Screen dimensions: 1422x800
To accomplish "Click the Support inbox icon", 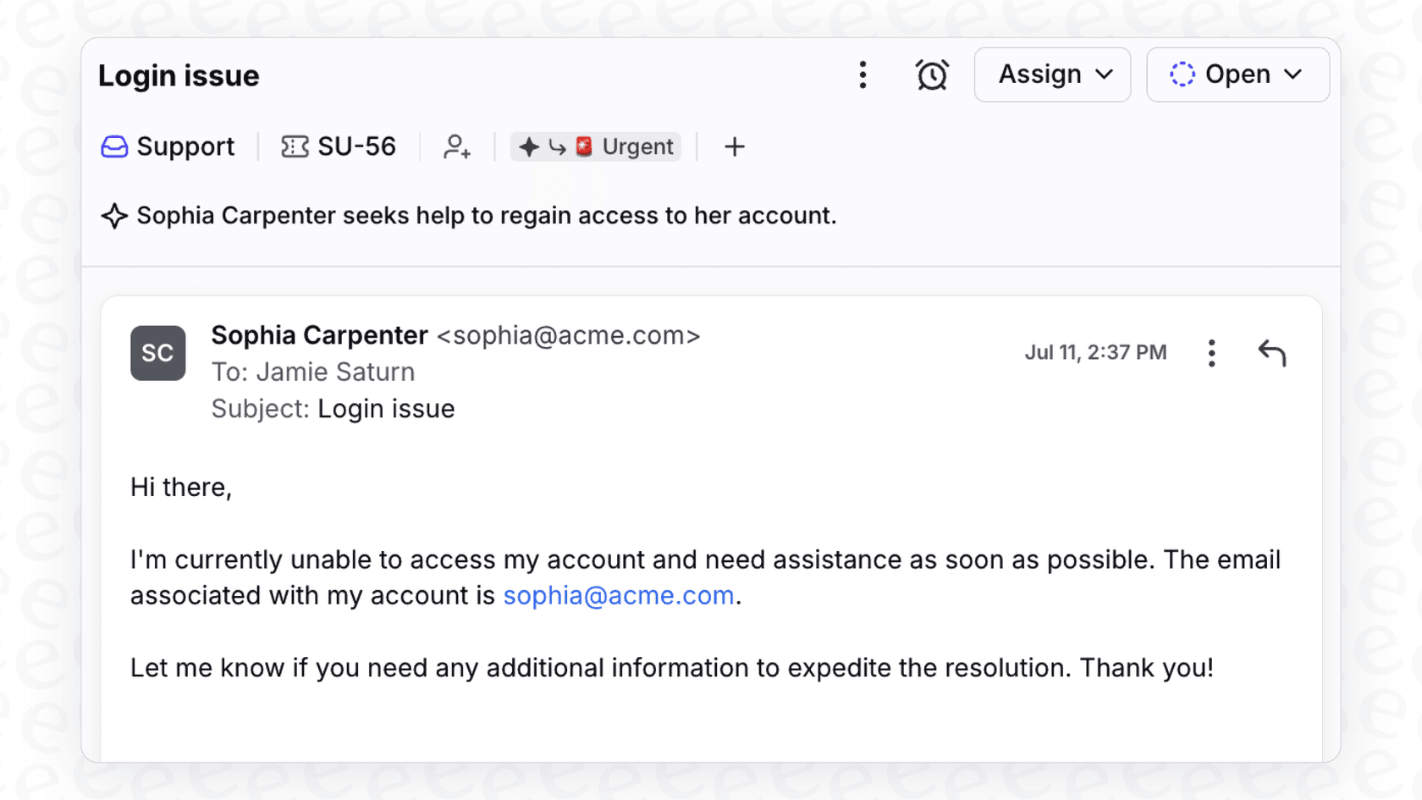I will tap(113, 146).
